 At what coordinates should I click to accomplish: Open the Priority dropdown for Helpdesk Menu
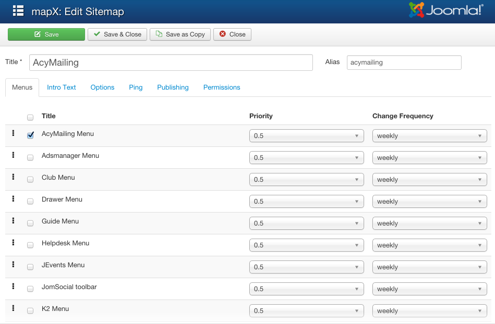tap(307, 245)
